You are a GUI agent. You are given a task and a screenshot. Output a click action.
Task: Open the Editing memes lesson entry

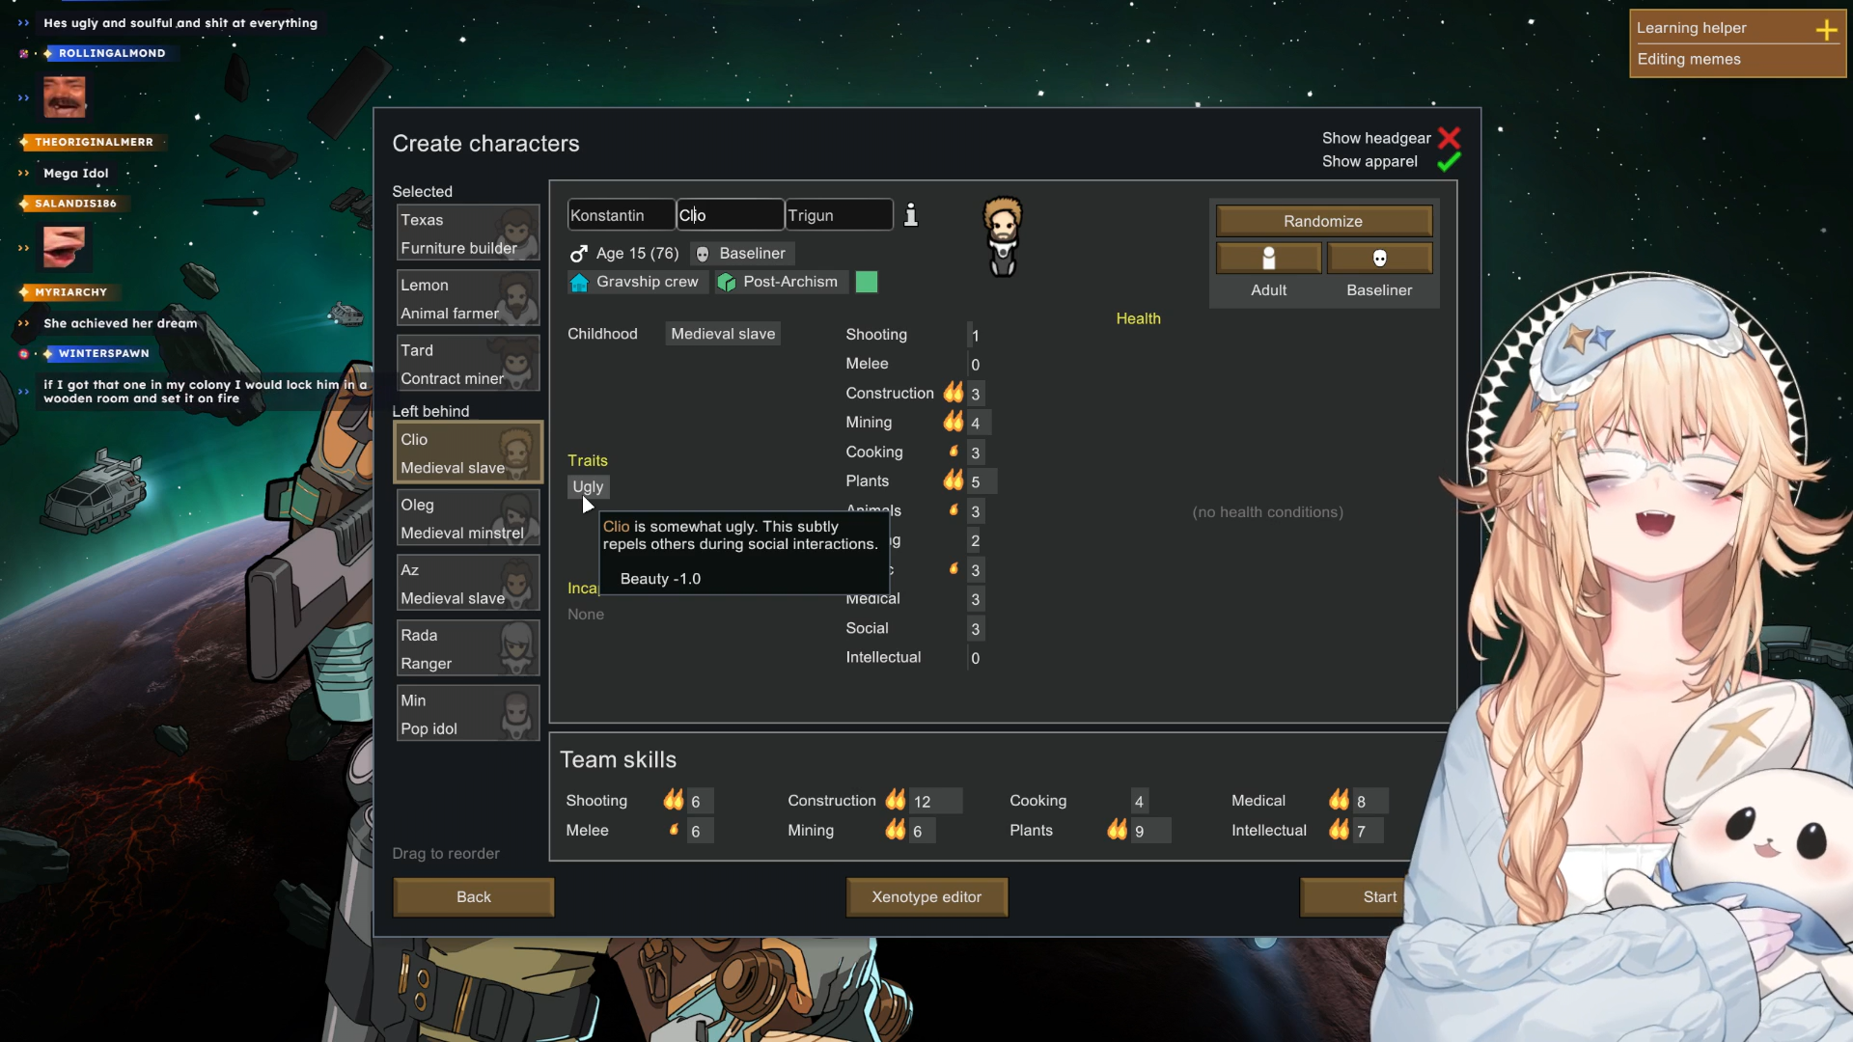click(x=1688, y=59)
